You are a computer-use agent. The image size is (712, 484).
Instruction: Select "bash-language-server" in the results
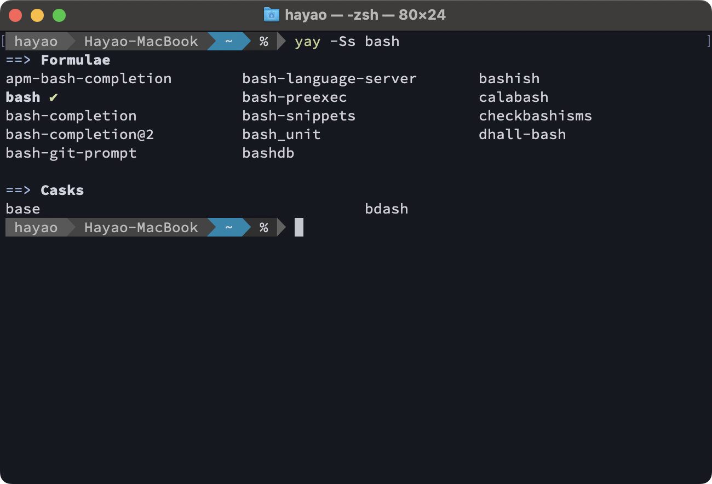tap(330, 79)
